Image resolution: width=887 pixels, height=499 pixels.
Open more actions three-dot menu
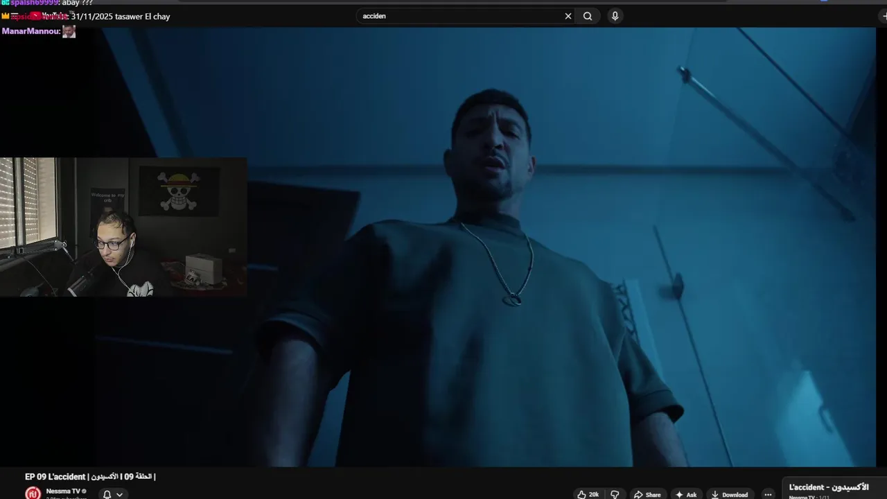768,494
